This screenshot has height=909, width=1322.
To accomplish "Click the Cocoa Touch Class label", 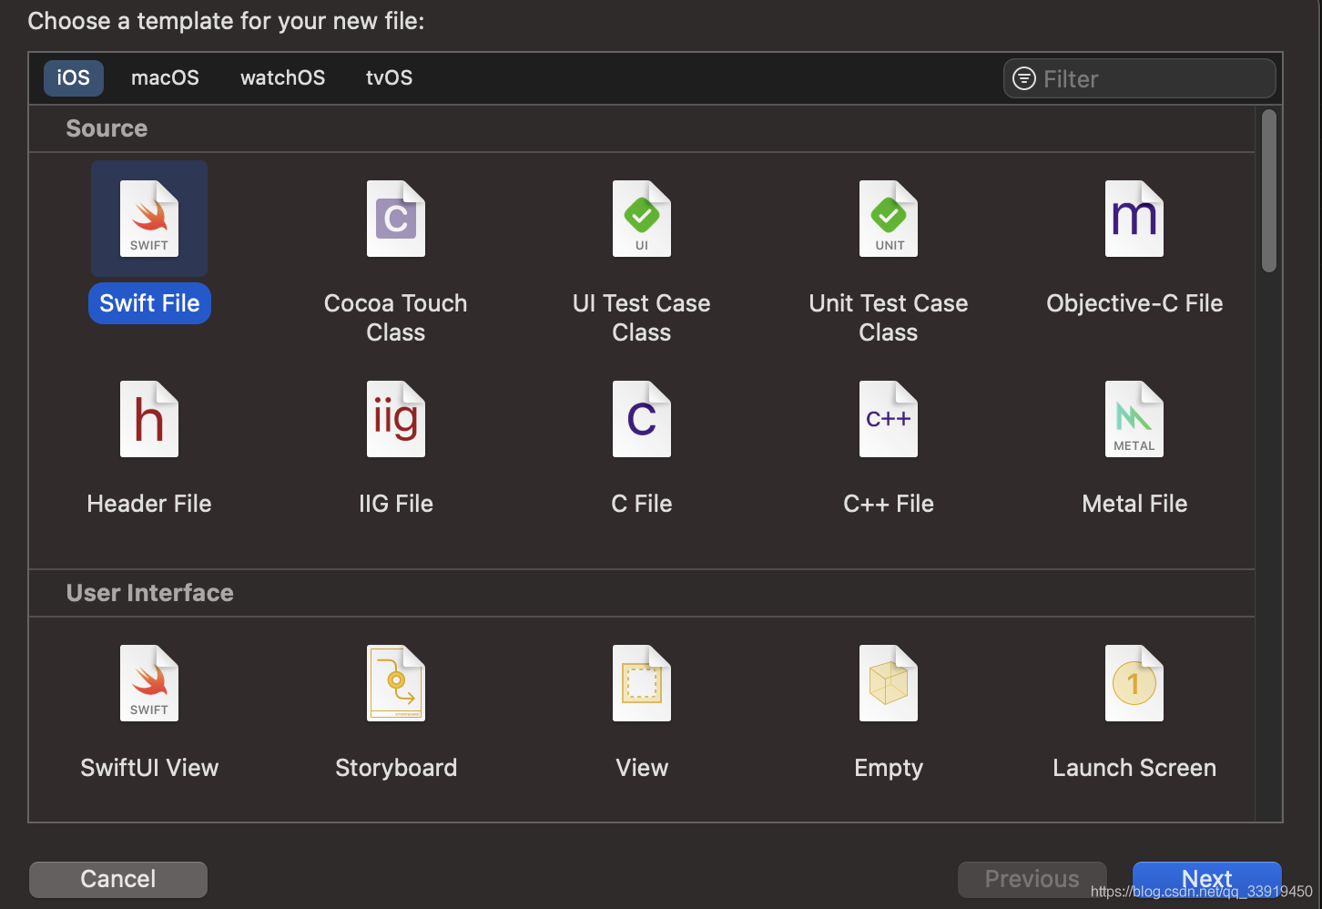I will (x=396, y=318).
